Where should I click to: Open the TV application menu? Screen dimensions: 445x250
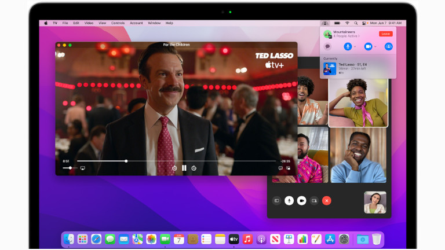(x=55, y=23)
